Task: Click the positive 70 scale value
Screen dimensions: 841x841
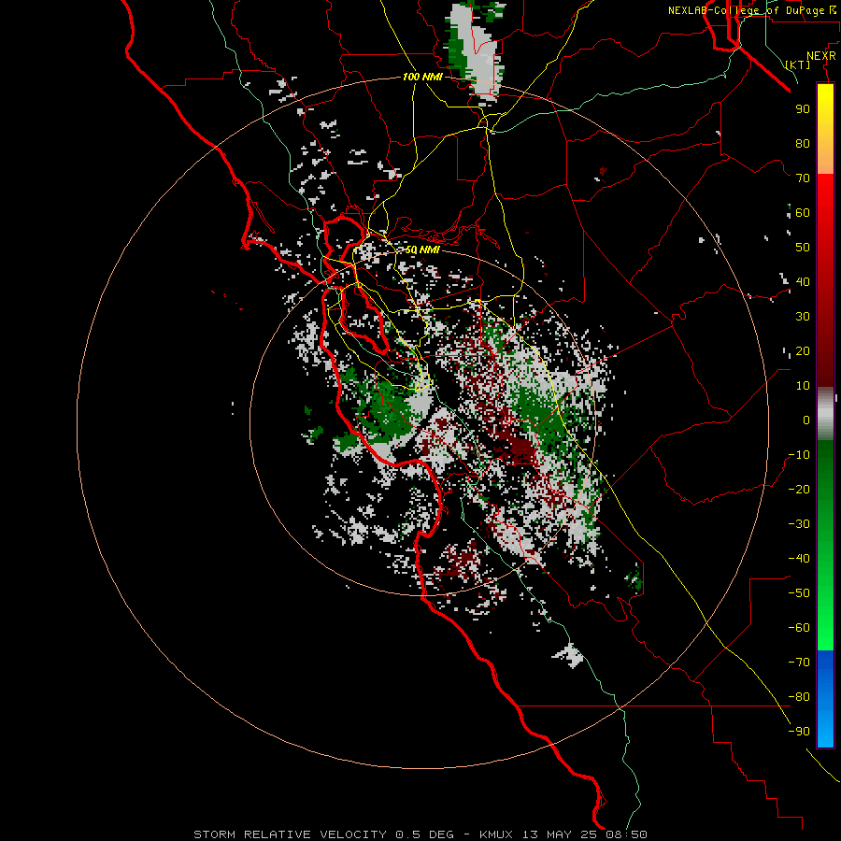Action: (x=803, y=178)
